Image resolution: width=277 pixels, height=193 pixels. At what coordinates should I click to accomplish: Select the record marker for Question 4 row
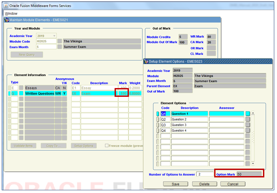(x=158, y=131)
